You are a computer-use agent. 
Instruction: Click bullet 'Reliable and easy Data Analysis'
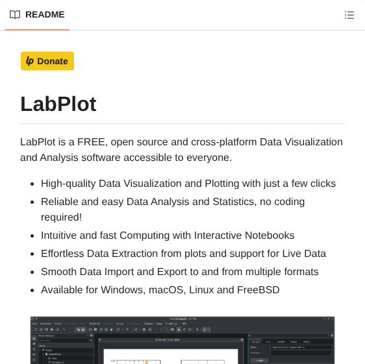[x=173, y=210]
